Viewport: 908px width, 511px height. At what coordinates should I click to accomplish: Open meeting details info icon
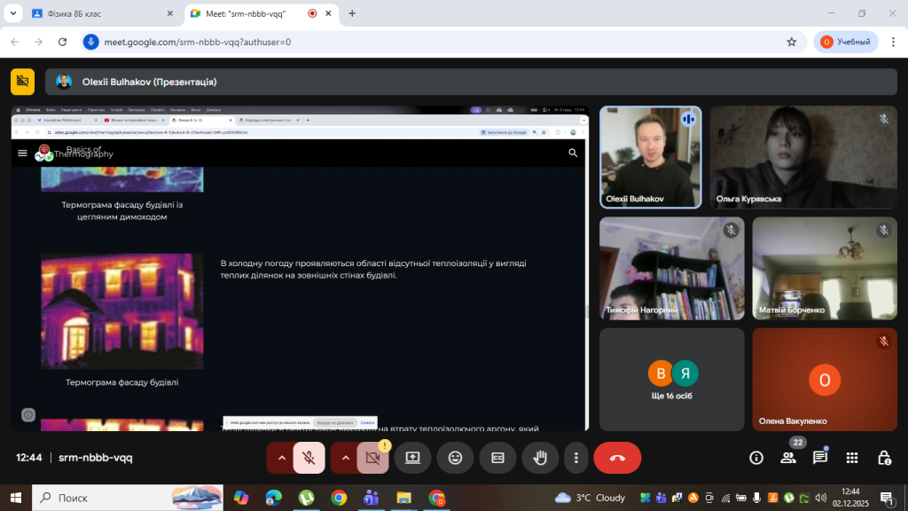[756, 458]
